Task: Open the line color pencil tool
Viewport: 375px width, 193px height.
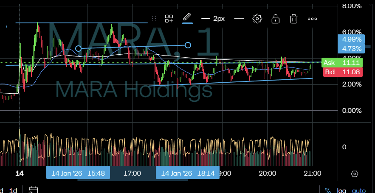Action: (187, 18)
